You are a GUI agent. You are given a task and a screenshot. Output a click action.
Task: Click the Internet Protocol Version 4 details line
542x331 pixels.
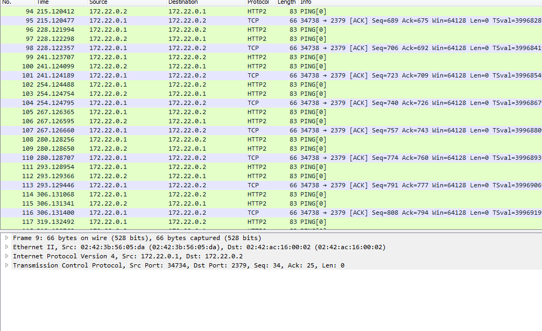point(128,256)
